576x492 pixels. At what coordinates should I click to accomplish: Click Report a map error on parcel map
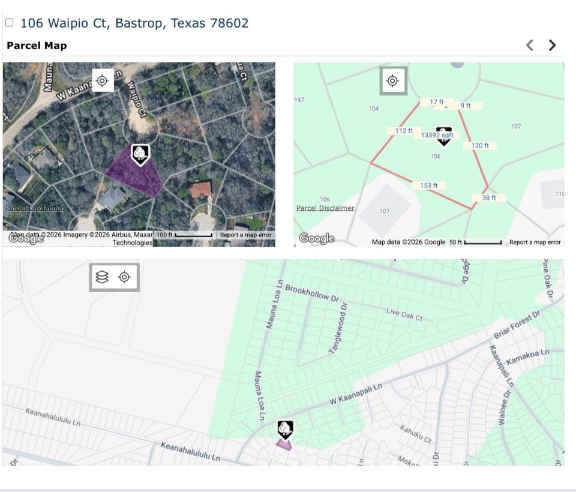coord(535,242)
